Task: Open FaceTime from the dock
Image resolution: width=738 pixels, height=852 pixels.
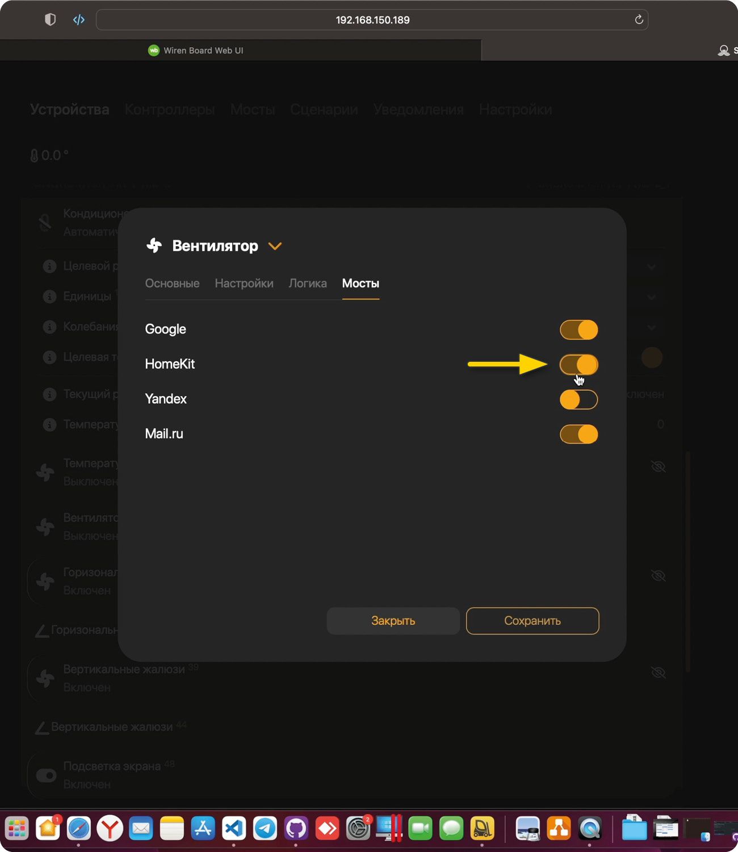Action: (420, 829)
